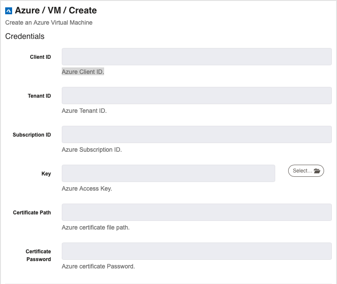This screenshot has width=337, height=284.
Task: Click the "Azure Access Key." help text
Action: pyautogui.click(x=87, y=188)
